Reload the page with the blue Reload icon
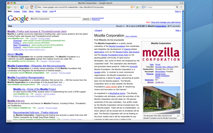The image size is (213, 133). coord(22,7)
